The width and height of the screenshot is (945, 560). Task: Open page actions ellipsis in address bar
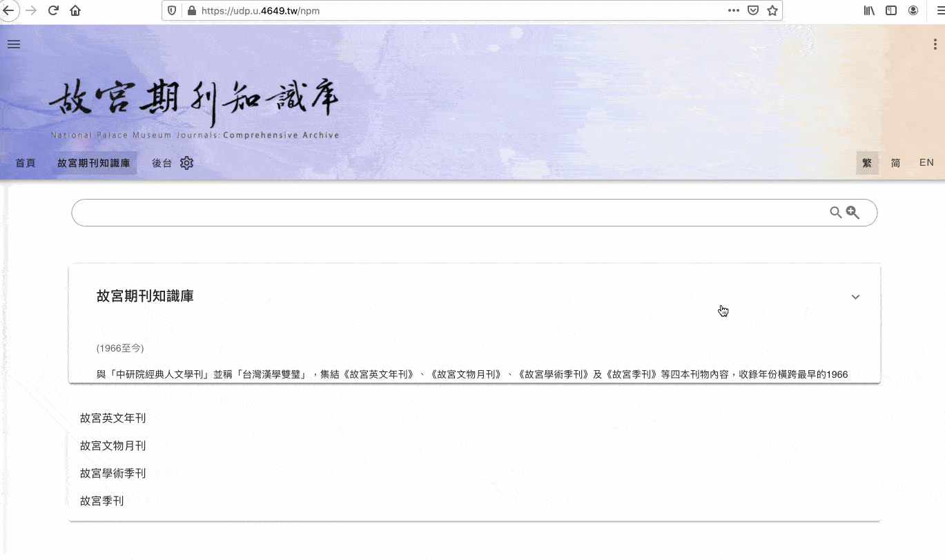[x=734, y=10]
